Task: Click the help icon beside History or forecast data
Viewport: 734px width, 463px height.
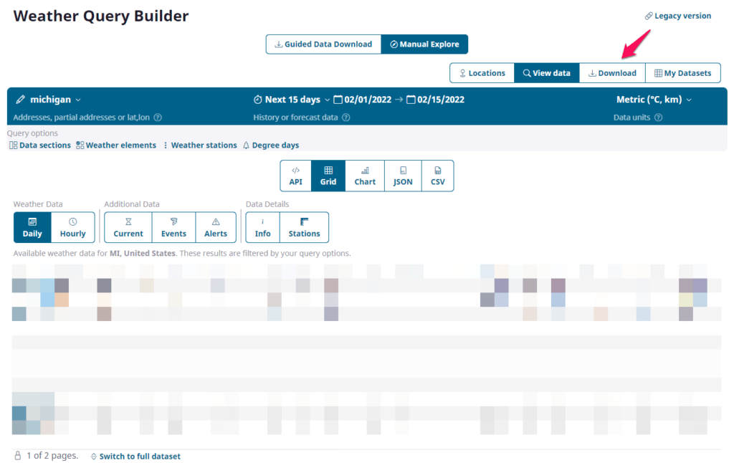Action: click(x=345, y=118)
